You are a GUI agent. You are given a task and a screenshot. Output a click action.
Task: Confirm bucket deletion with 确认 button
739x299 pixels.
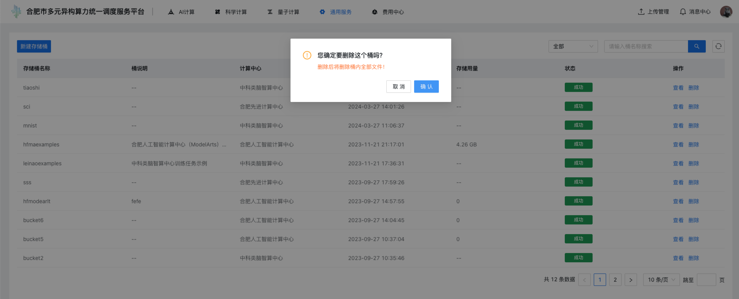[x=426, y=87]
